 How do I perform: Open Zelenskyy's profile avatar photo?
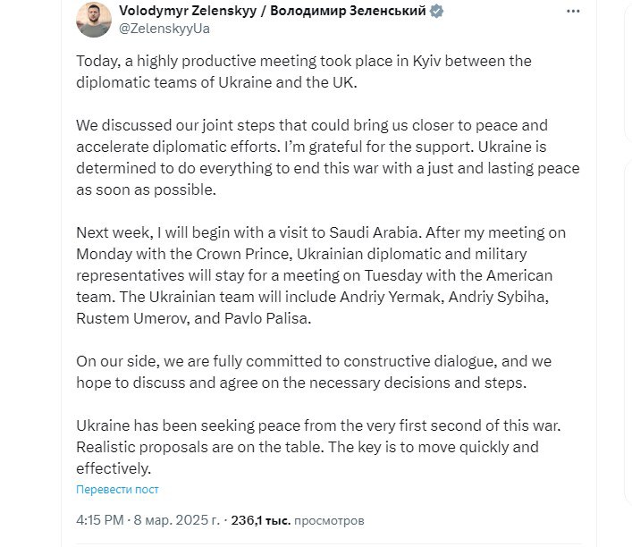[93, 19]
